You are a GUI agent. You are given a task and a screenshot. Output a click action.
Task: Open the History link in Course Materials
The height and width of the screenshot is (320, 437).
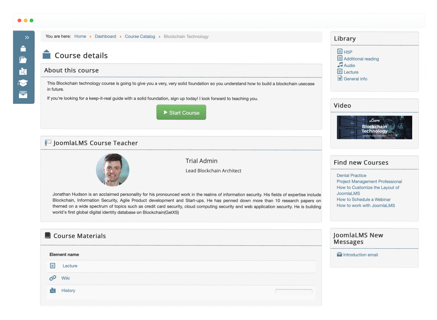pos(68,291)
